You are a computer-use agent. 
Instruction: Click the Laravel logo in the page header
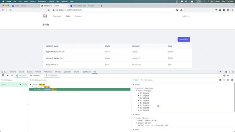click(45, 16)
